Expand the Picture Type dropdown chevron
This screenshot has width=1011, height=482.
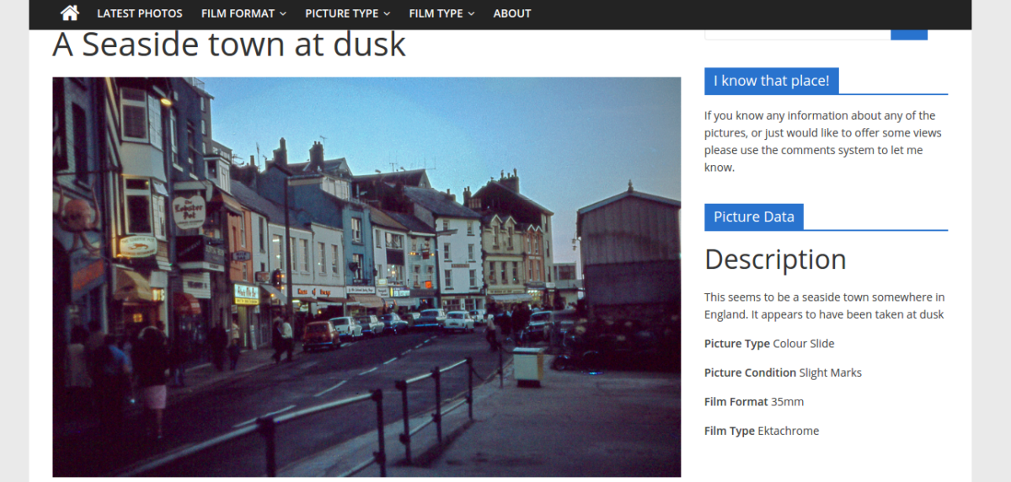[x=386, y=13]
